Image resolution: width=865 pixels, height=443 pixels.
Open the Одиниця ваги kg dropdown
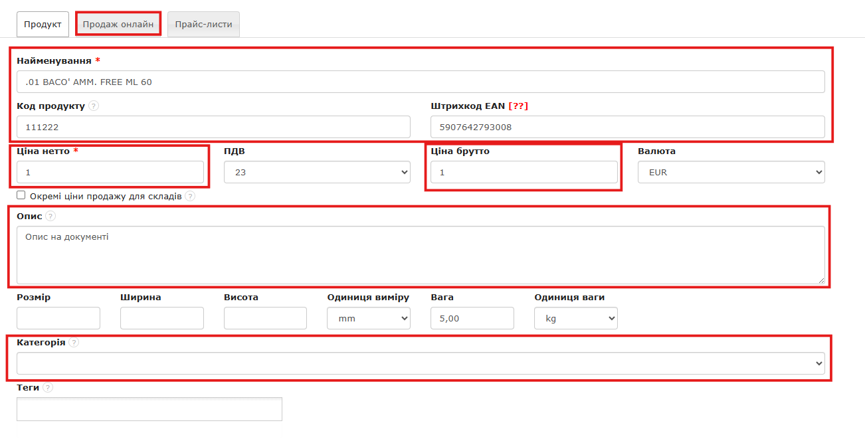(x=575, y=318)
